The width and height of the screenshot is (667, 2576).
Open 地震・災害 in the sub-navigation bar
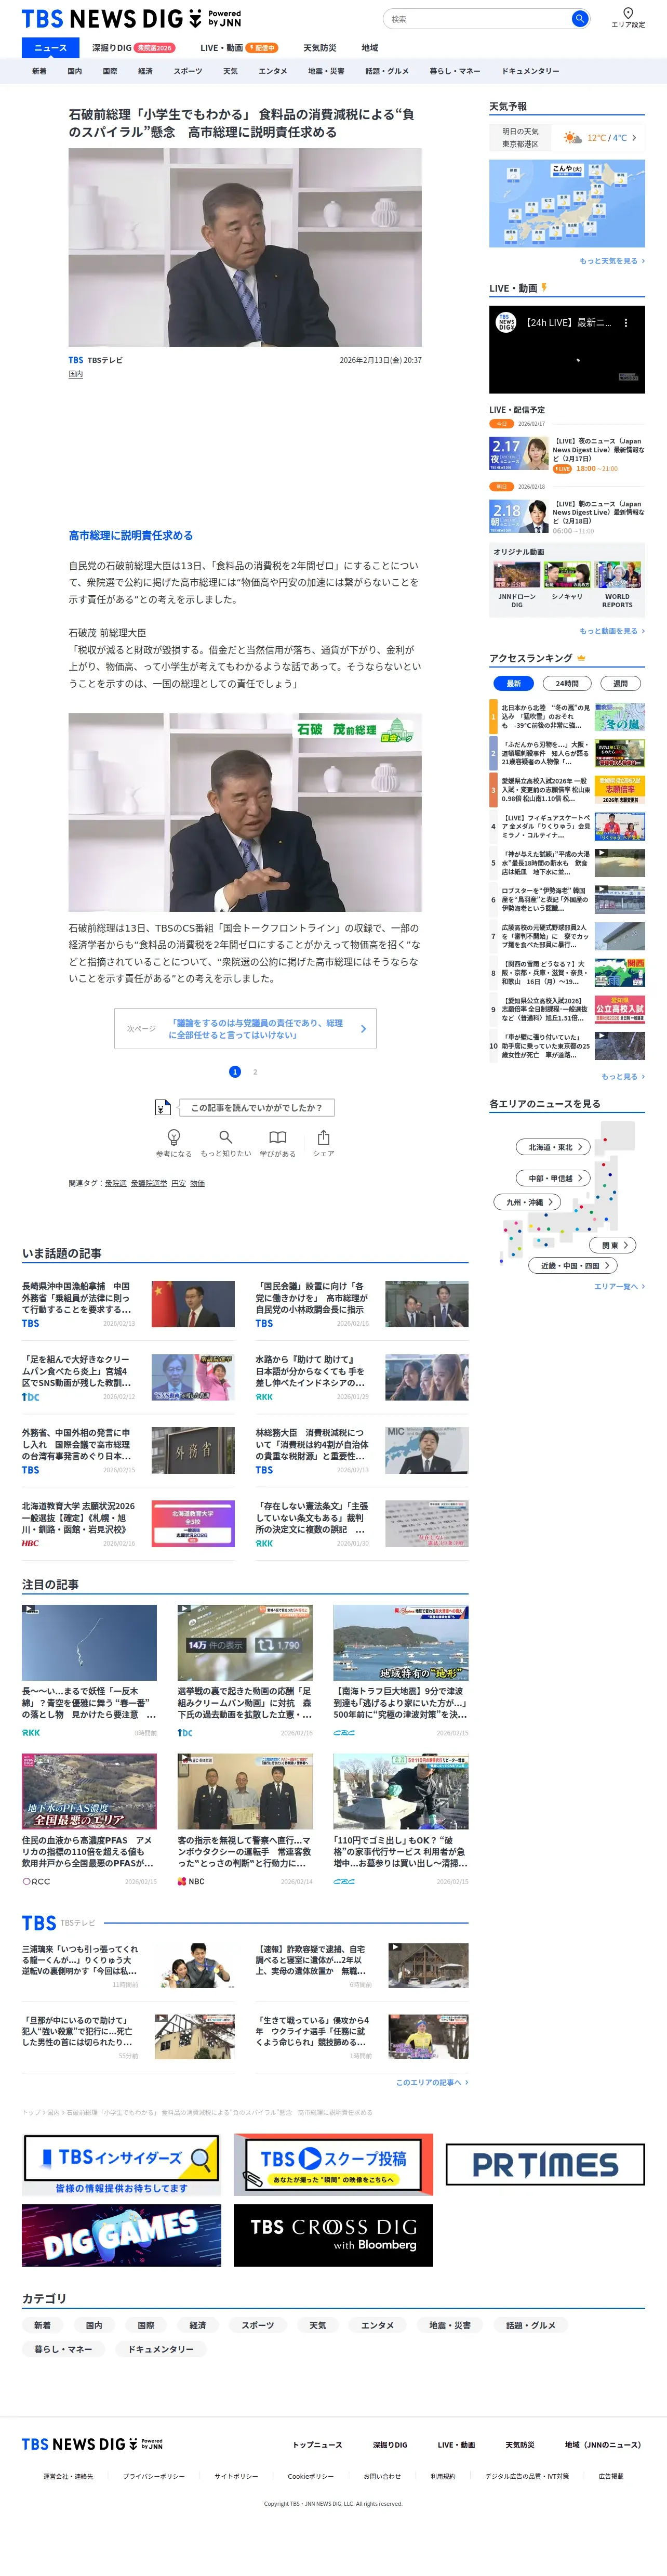pyautogui.click(x=326, y=71)
